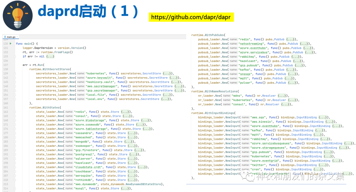Expand the fold marker at line 133

coord(15,56)
